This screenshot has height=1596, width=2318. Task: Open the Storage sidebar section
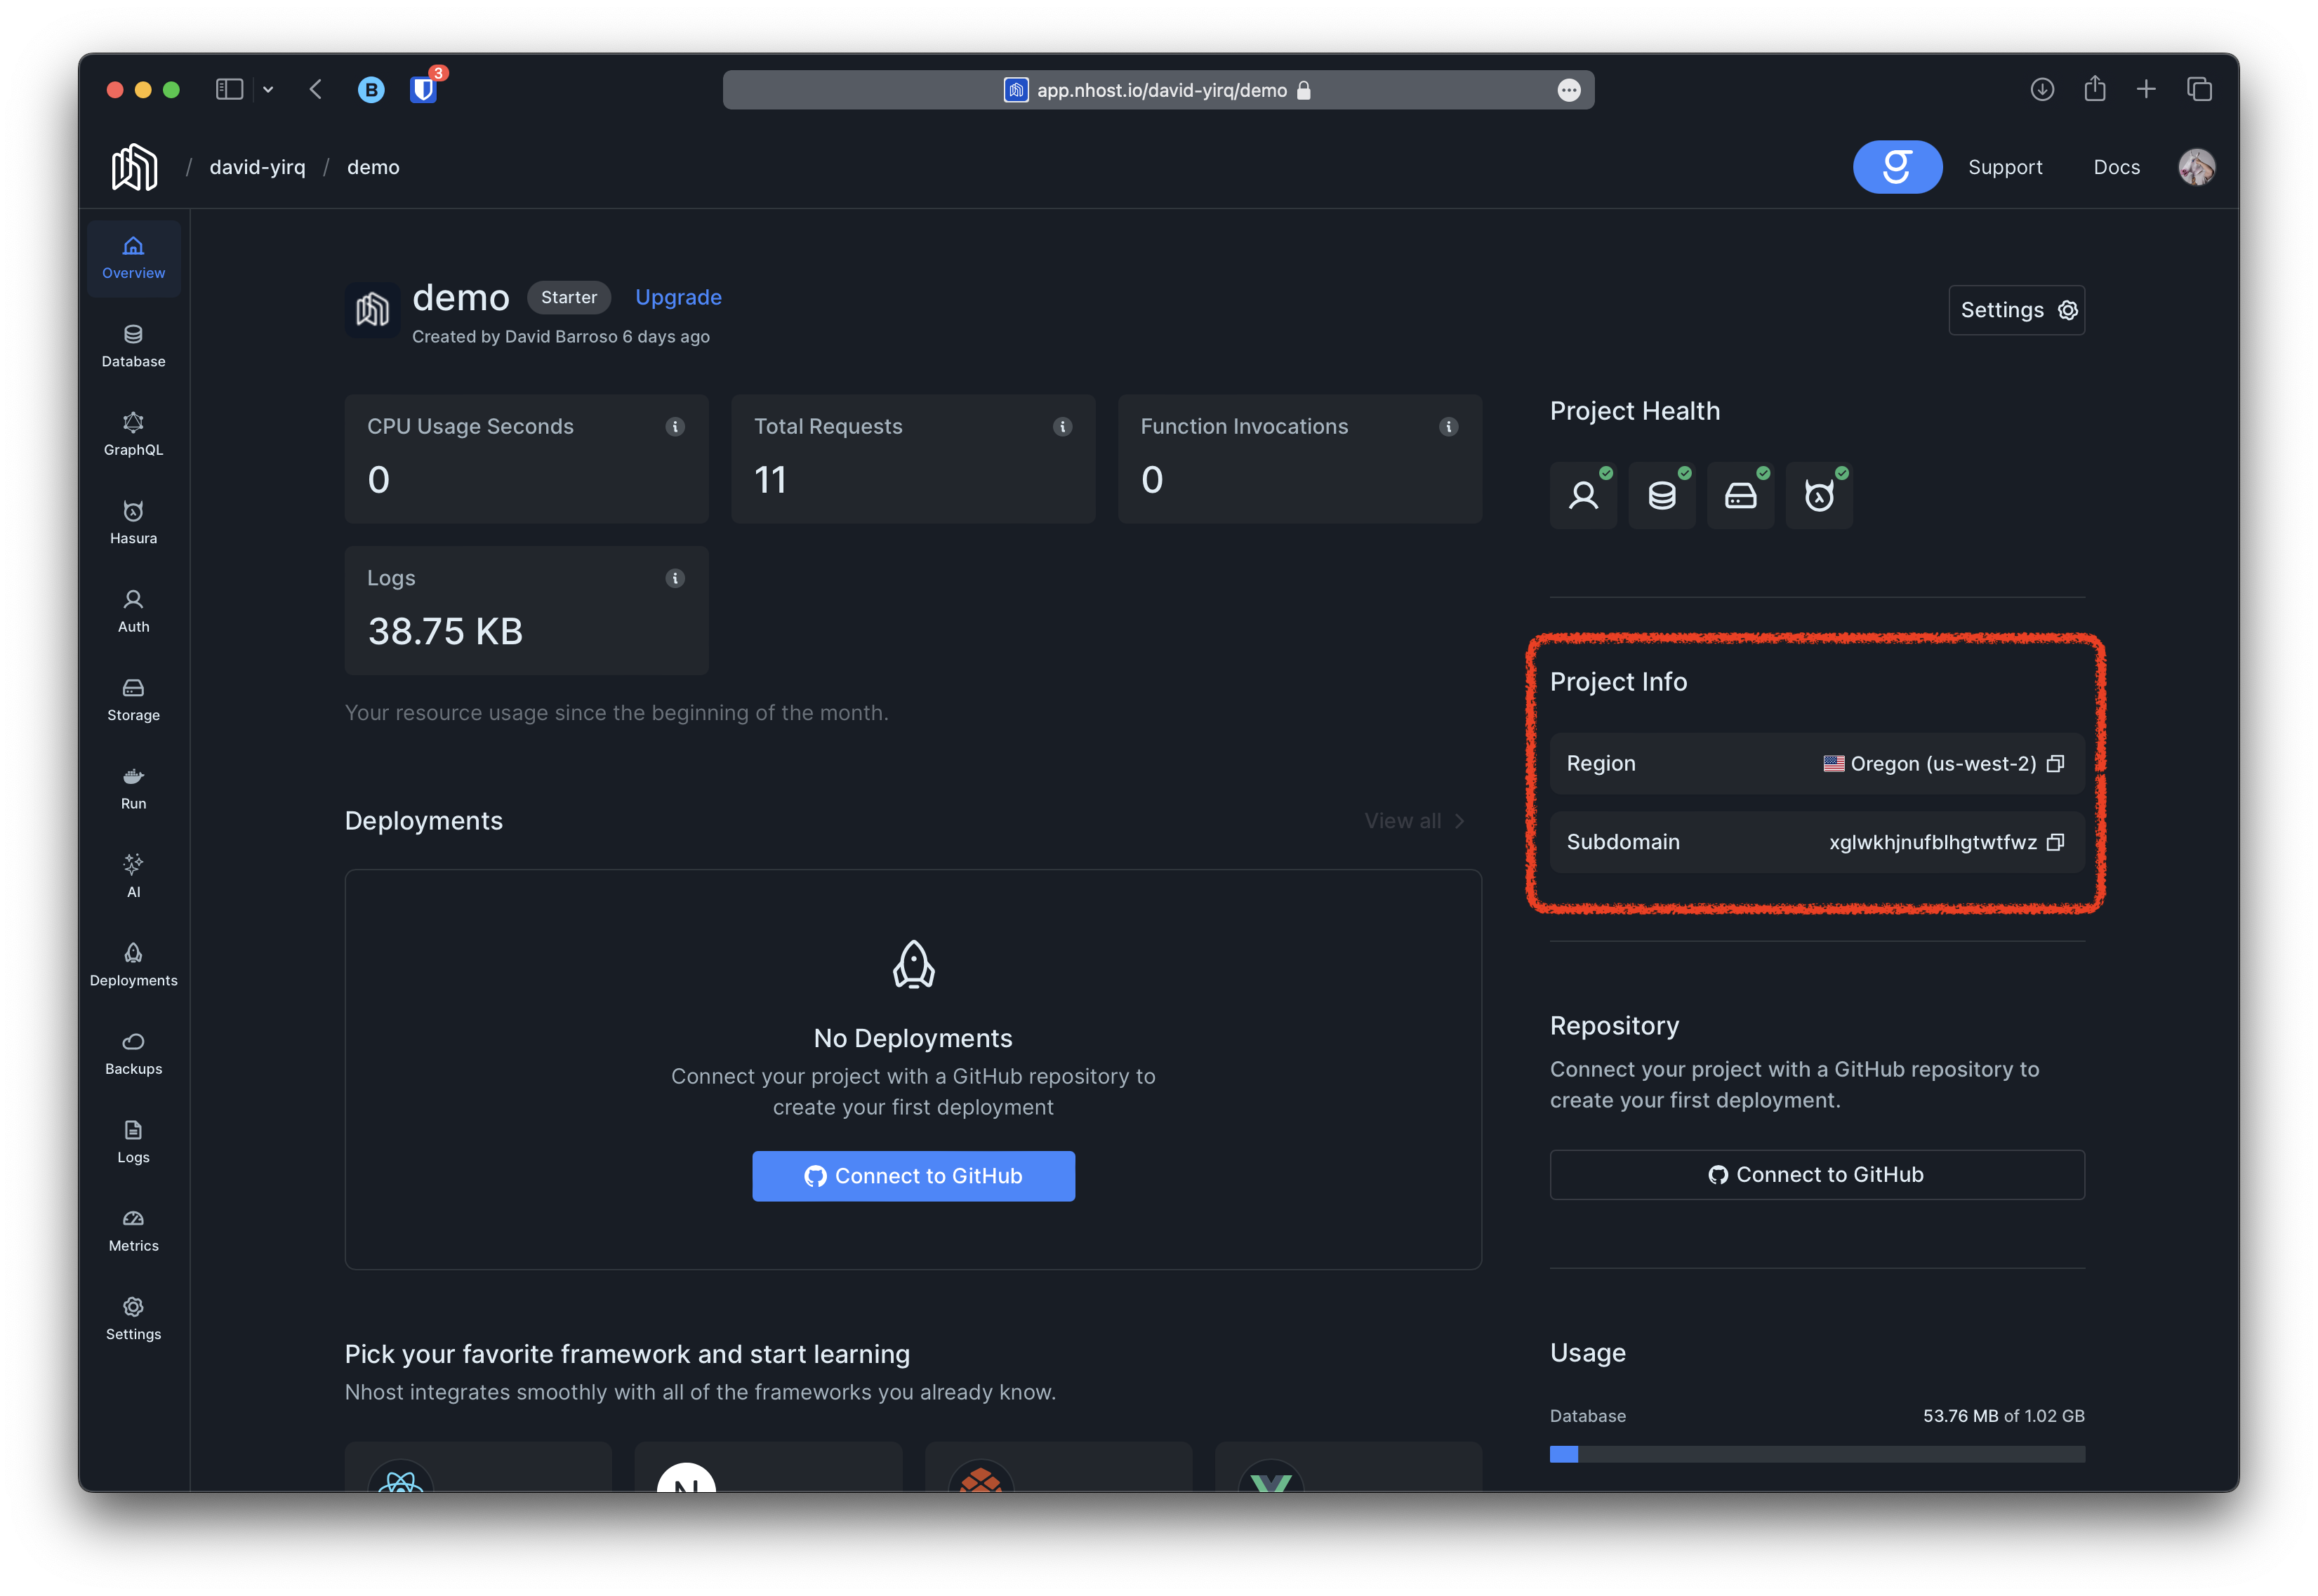[x=133, y=700]
